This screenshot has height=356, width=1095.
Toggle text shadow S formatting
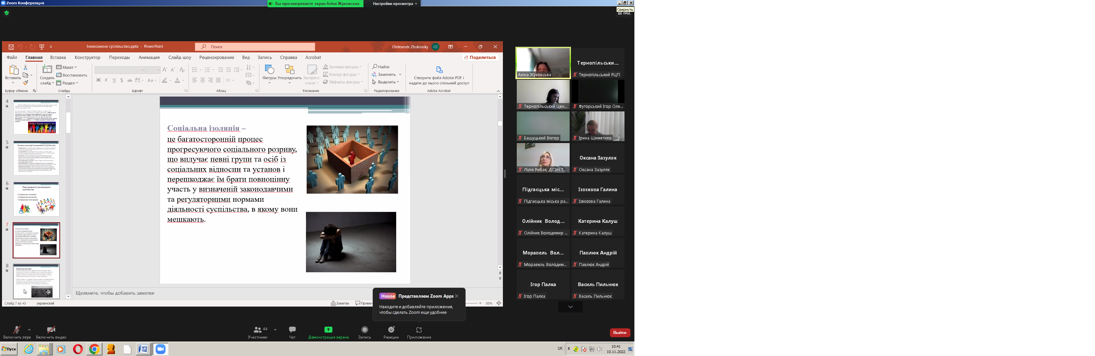coord(122,80)
